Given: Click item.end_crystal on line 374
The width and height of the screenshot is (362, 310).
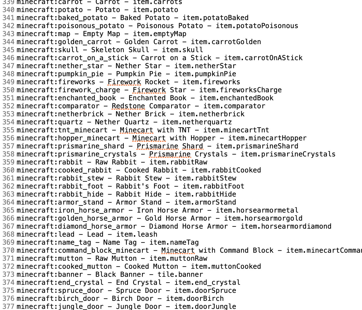Looking at the screenshot, I should point(207,282).
